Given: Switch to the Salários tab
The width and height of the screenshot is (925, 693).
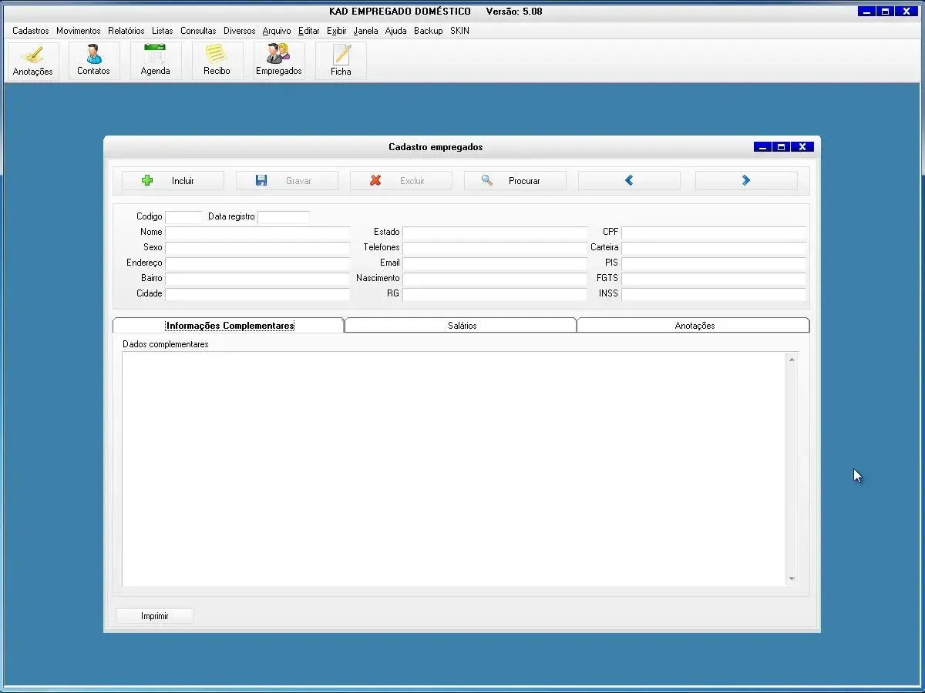Looking at the screenshot, I should (462, 326).
